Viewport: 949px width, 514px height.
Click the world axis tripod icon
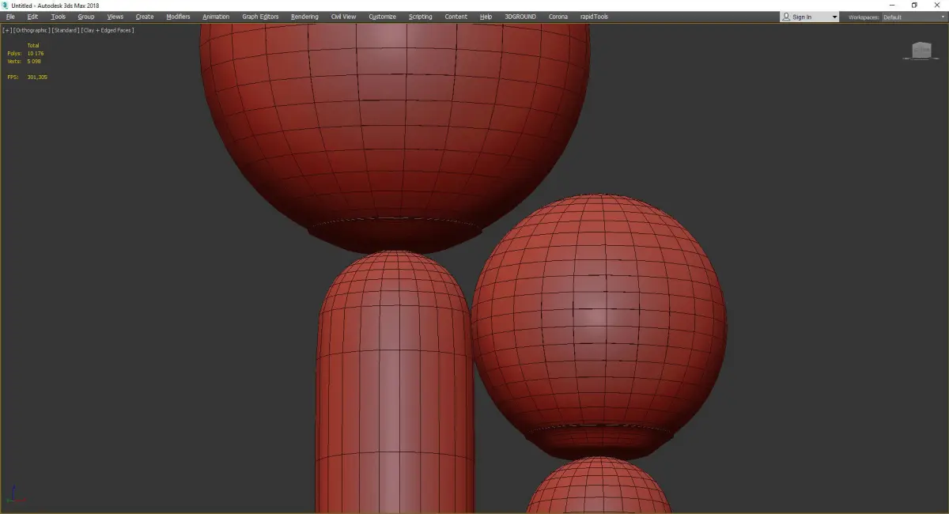[15, 495]
